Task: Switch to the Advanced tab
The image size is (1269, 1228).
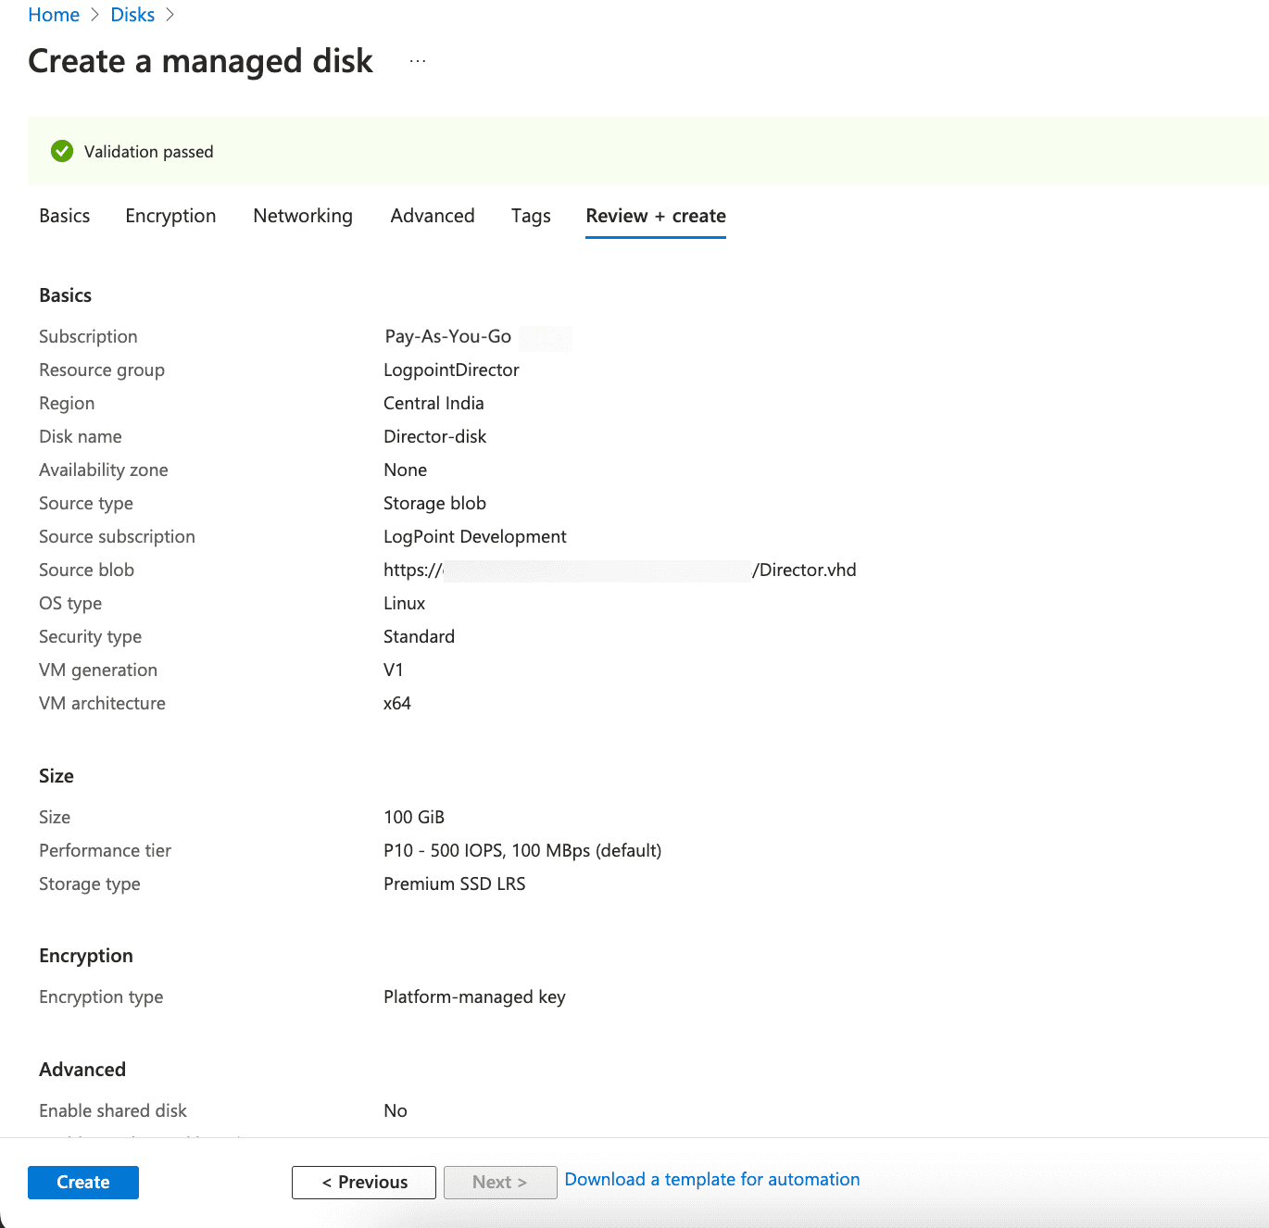Action: [x=432, y=216]
